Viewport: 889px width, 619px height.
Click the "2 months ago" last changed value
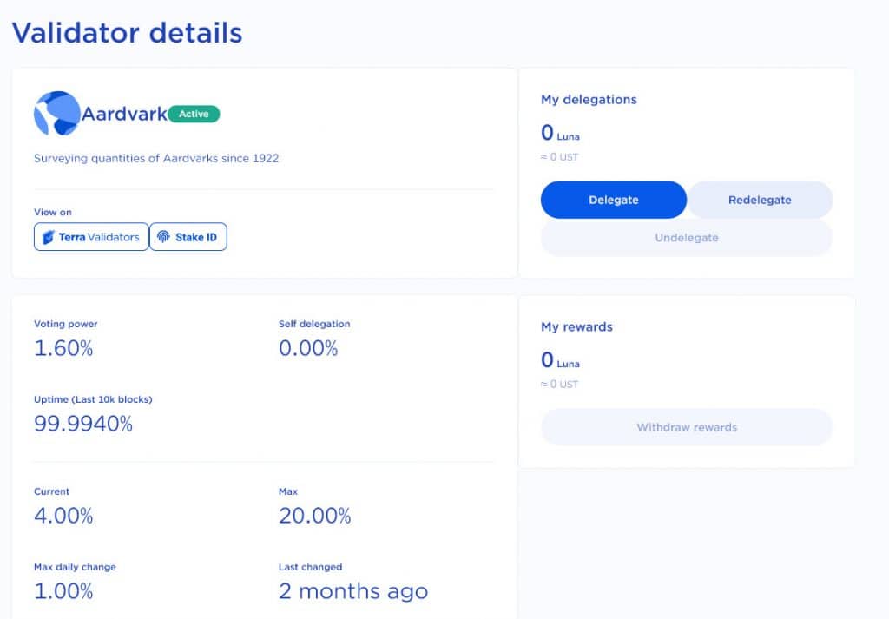[352, 591]
